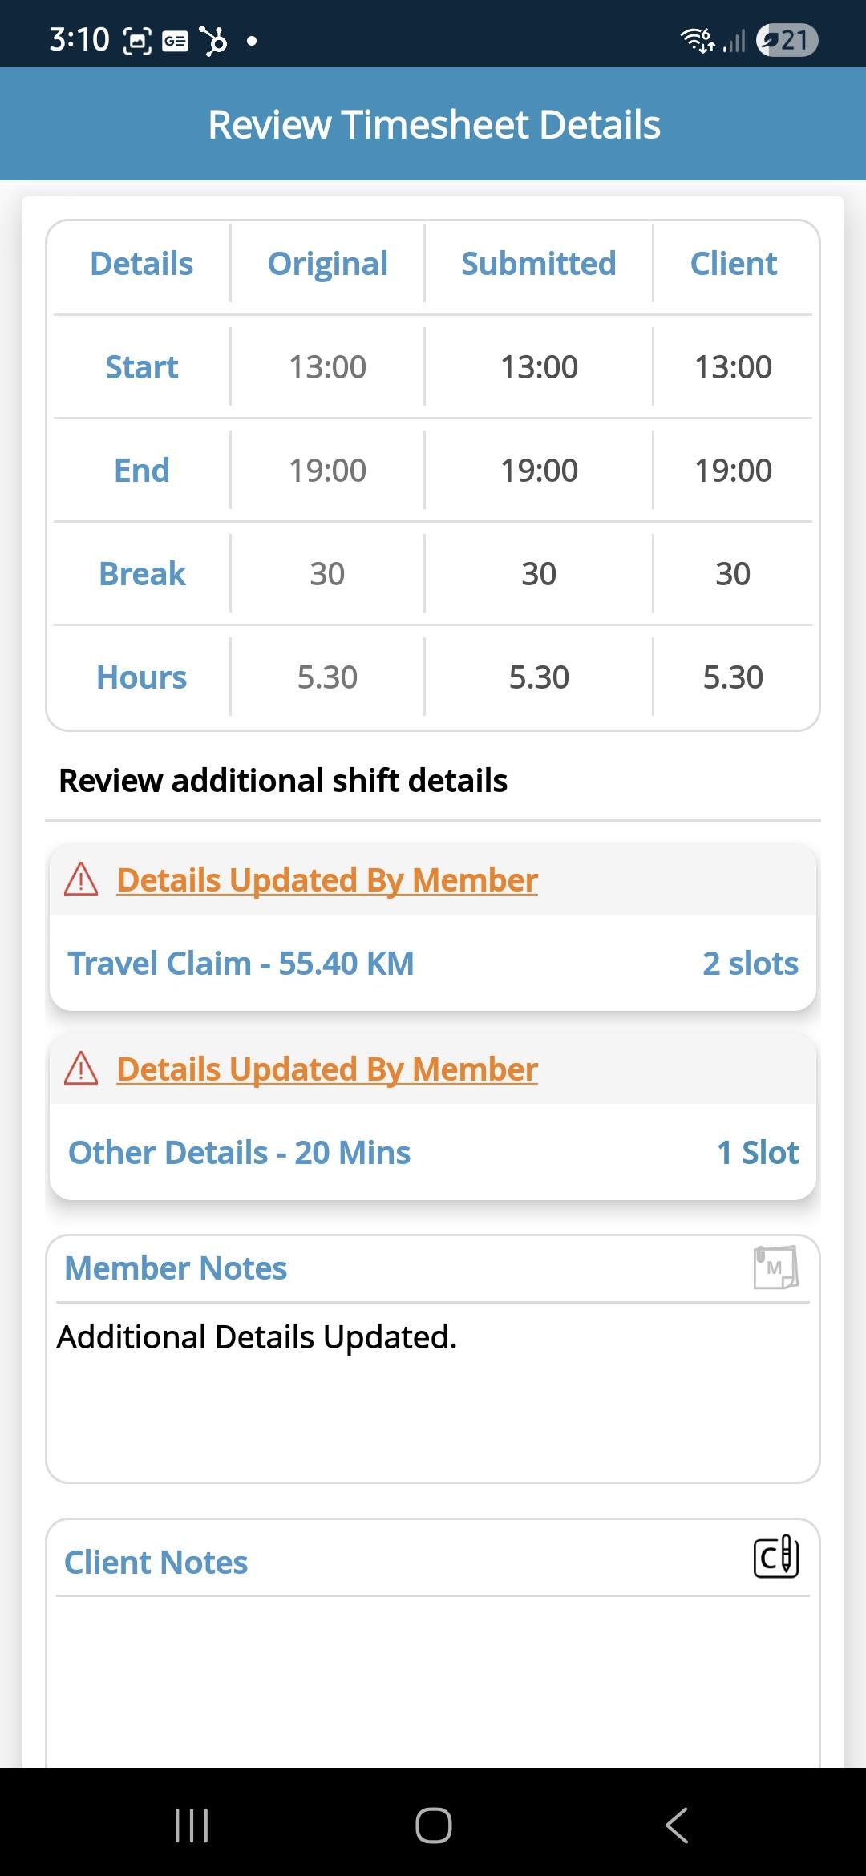Tap warning triangle above Other Details
Image resolution: width=866 pixels, height=1876 pixels.
(x=81, y=1069)
